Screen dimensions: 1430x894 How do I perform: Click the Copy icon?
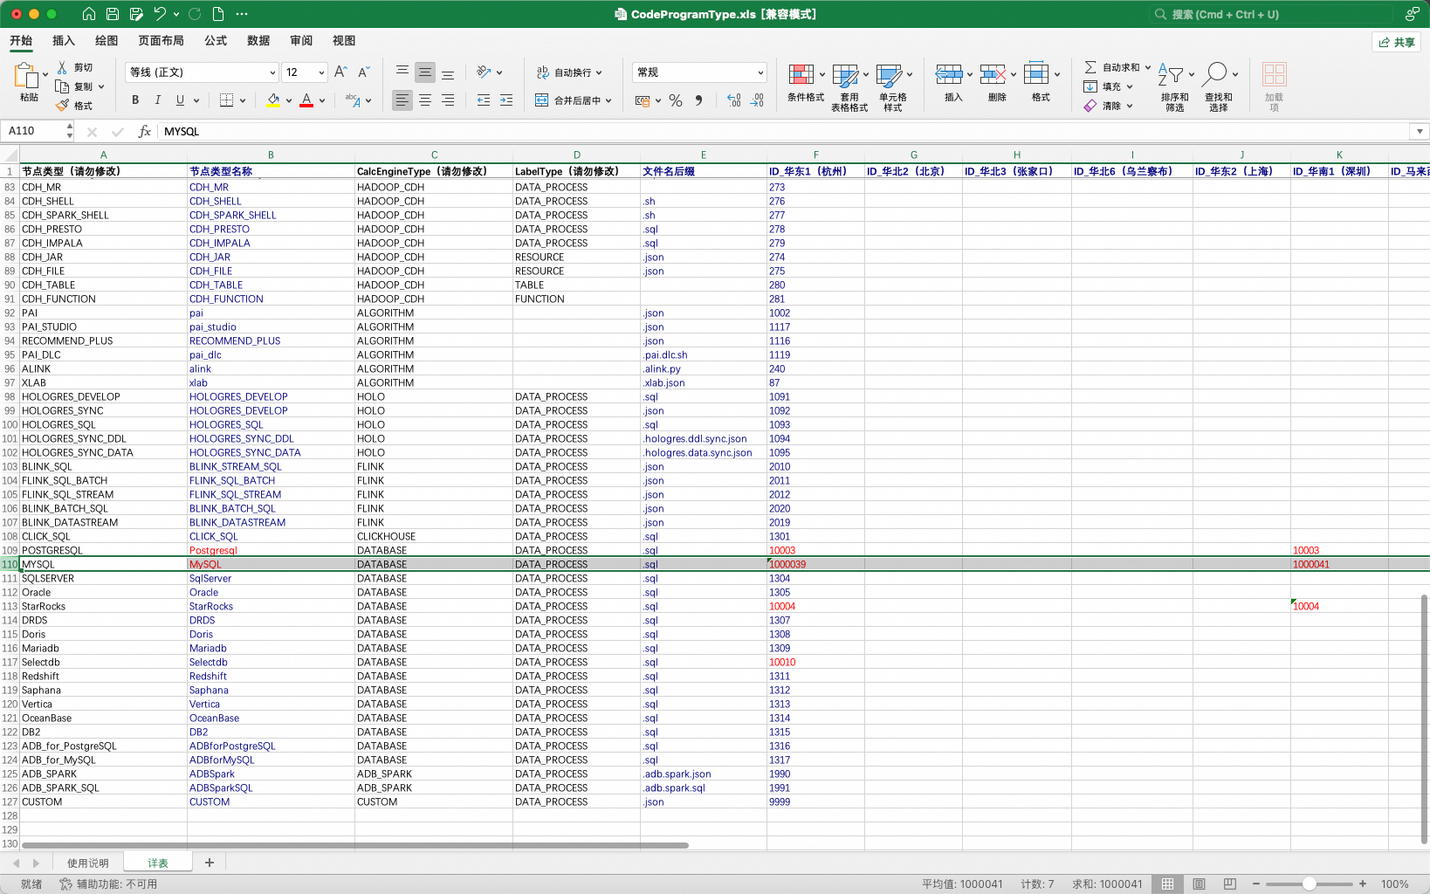tap(62, 86)
